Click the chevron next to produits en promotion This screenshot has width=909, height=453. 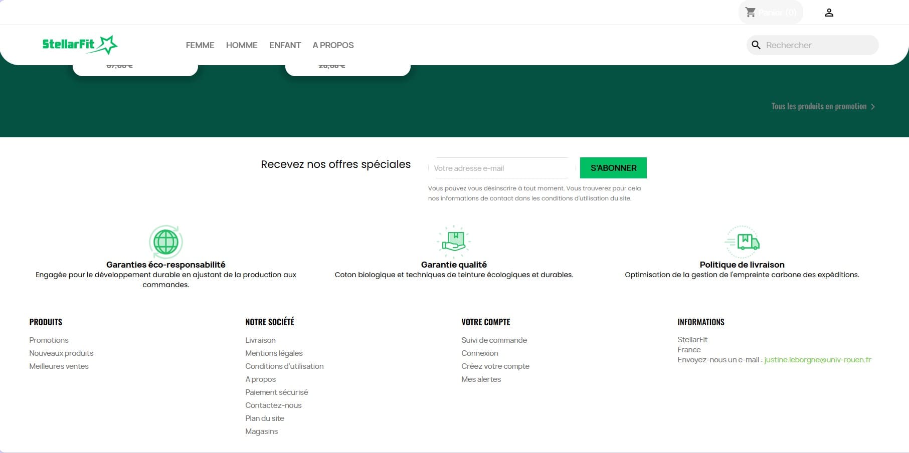(873, 106)
